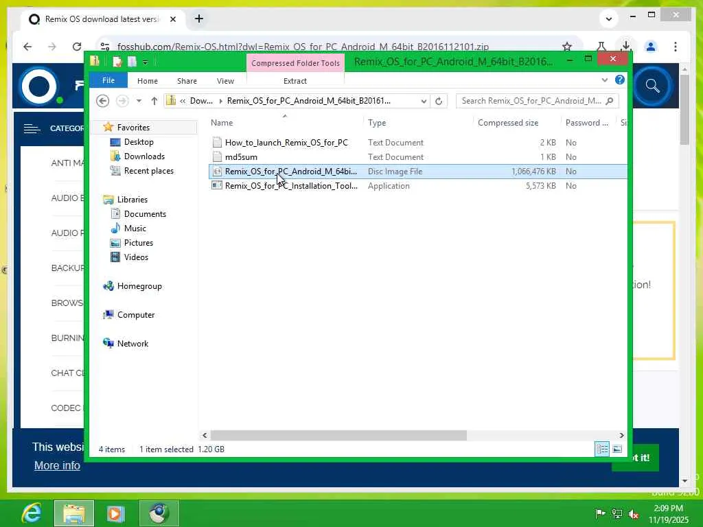Click the horizontal scrollbar right arrow
Viewport: 703px width, 527px height.
click(621, 435)
